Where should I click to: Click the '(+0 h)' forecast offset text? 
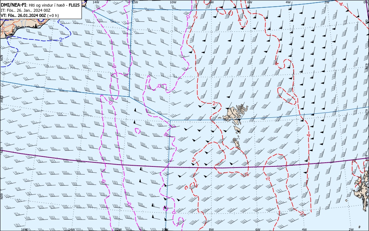coord(53,15)
